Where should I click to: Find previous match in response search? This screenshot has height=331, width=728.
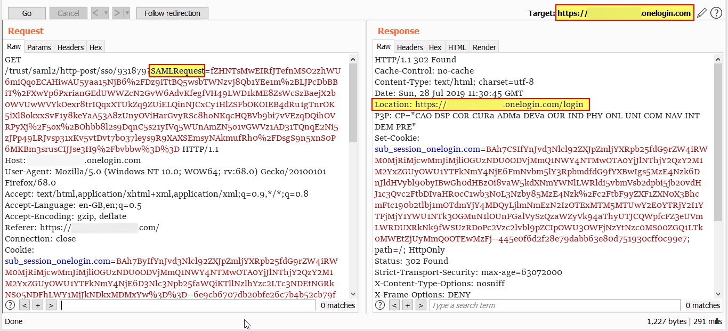coord(394,305)
